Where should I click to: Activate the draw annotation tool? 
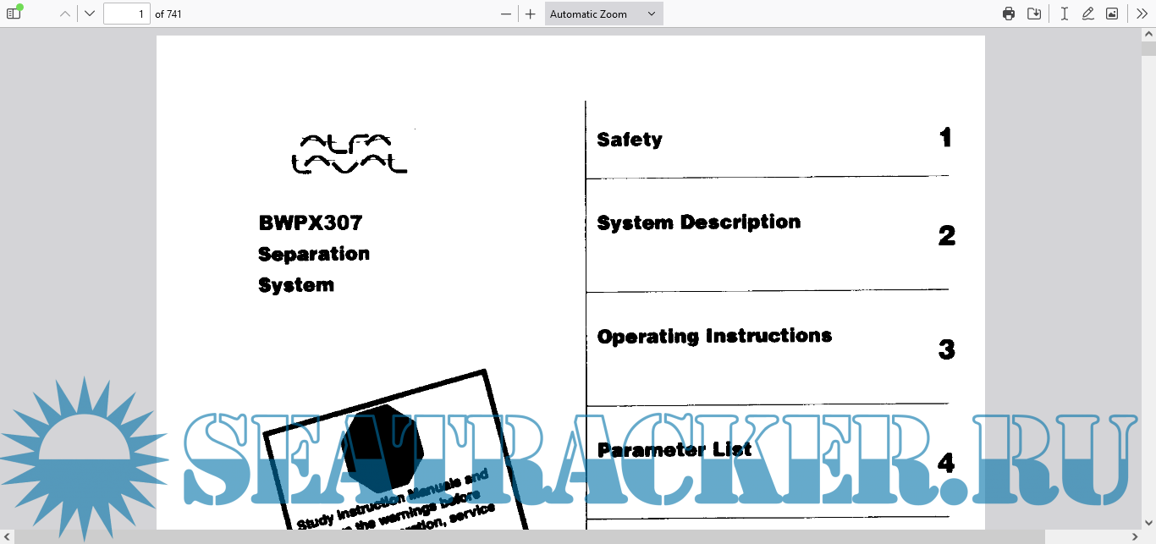tap(1088, 14)
